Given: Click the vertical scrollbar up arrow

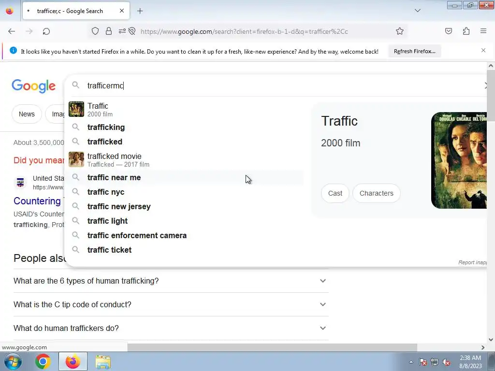Looking at the screenshot, I should (491, 66).
